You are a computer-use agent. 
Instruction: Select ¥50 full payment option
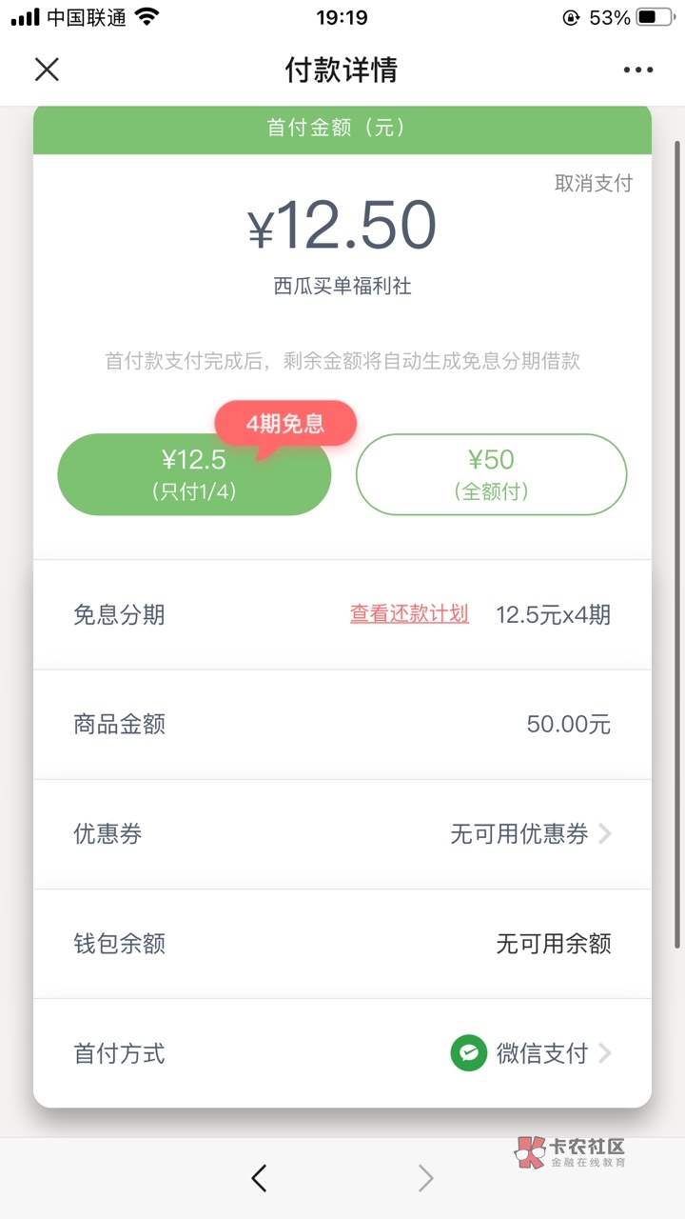491,474
